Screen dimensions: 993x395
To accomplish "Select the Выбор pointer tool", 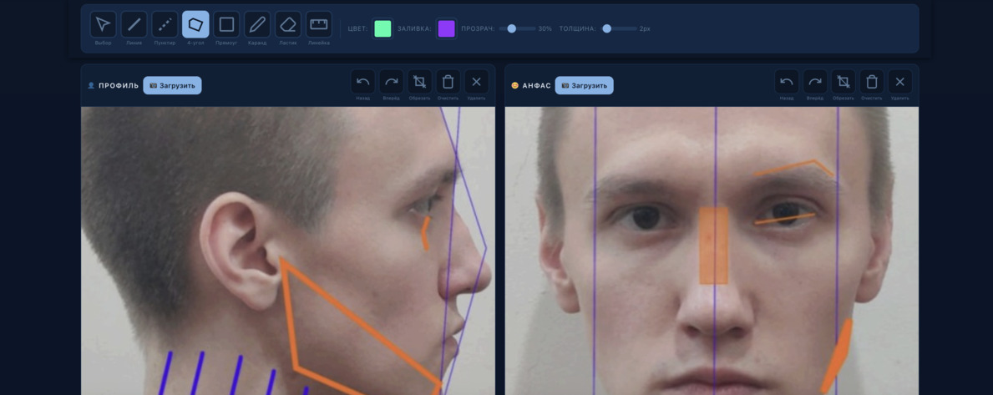I will coord(103,24).
